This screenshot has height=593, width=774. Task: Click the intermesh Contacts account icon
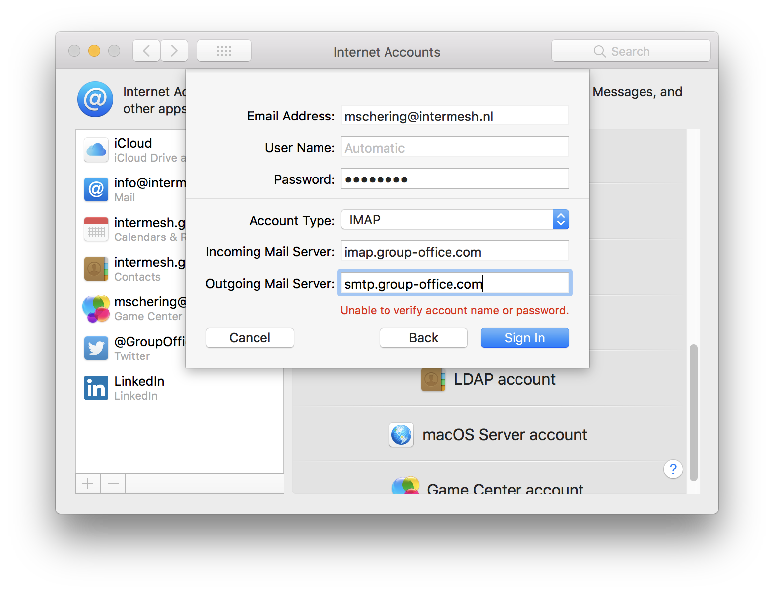[96, 269]
